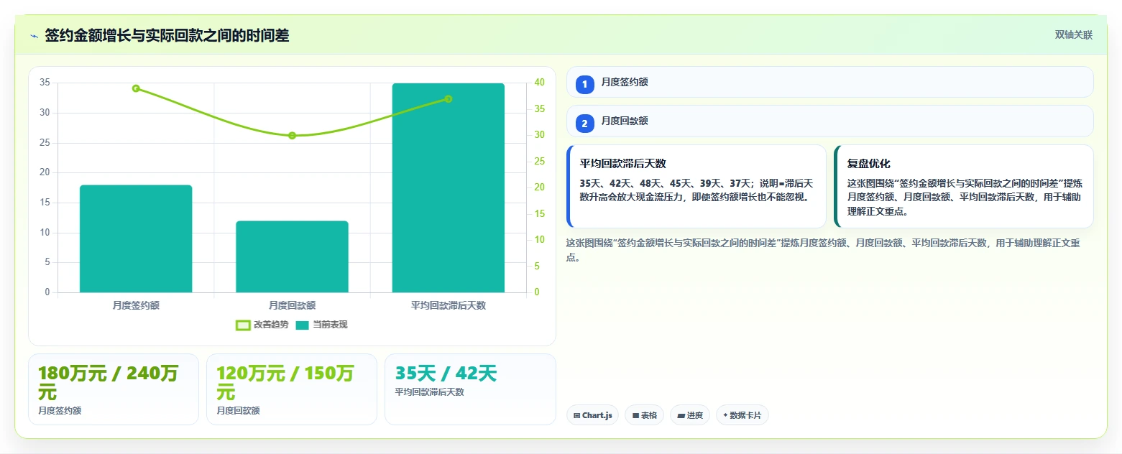The width and height of the screenshot is (1122, 454).
Task: Click the 复盘优化 card heading
Action: pyautogui.click(x=869, y=164)
